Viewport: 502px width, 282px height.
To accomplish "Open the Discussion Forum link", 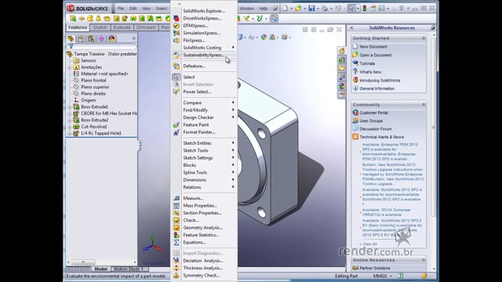I will coord(376,128).
